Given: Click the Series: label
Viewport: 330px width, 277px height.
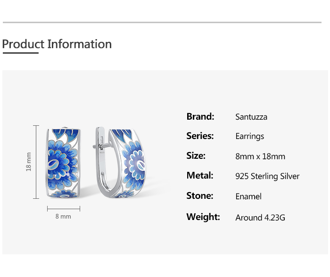Looking at the screenshot, I should [200, 136].
